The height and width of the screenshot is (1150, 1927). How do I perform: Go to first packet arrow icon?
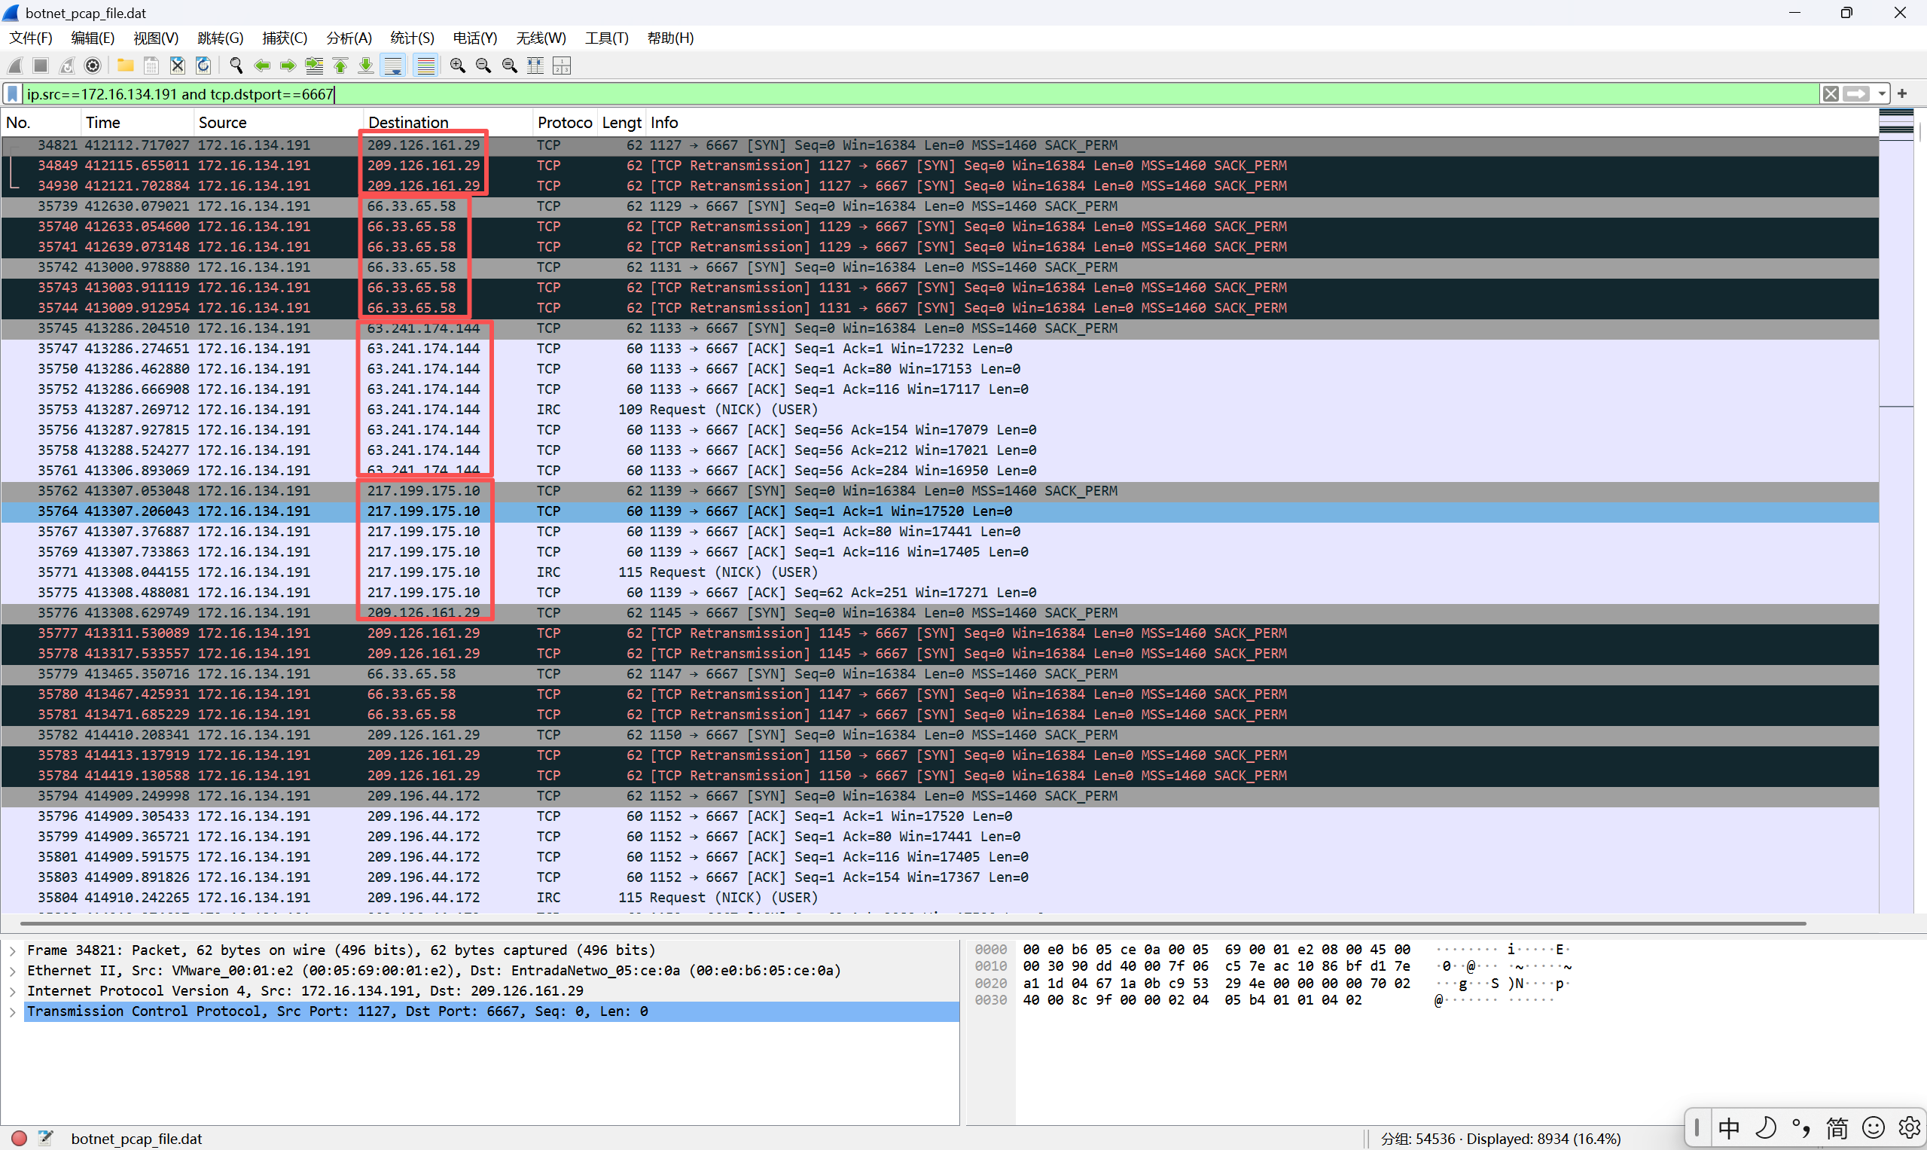(340, 66)
